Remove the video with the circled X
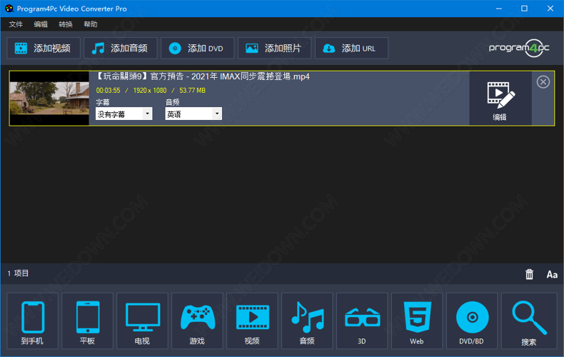The height and width of the screenshot is (357, 564). [x=543, y=82]
